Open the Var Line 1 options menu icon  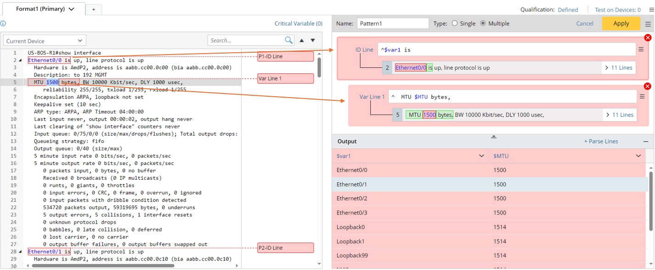click(642, 97)
